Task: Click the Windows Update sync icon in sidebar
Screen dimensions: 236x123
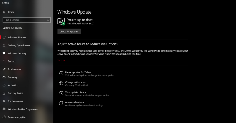Action: click(4, 38)
